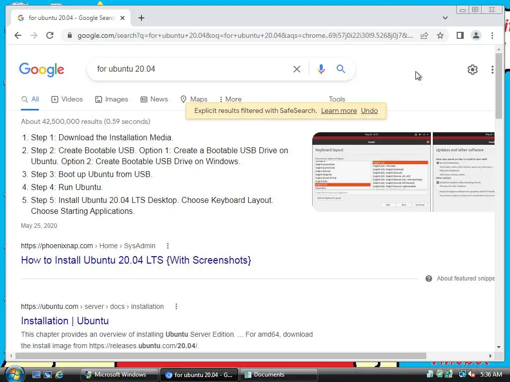
Task: Open How to Install Ubuntu 20.04 LTS result
Action: tap(136, 260)
